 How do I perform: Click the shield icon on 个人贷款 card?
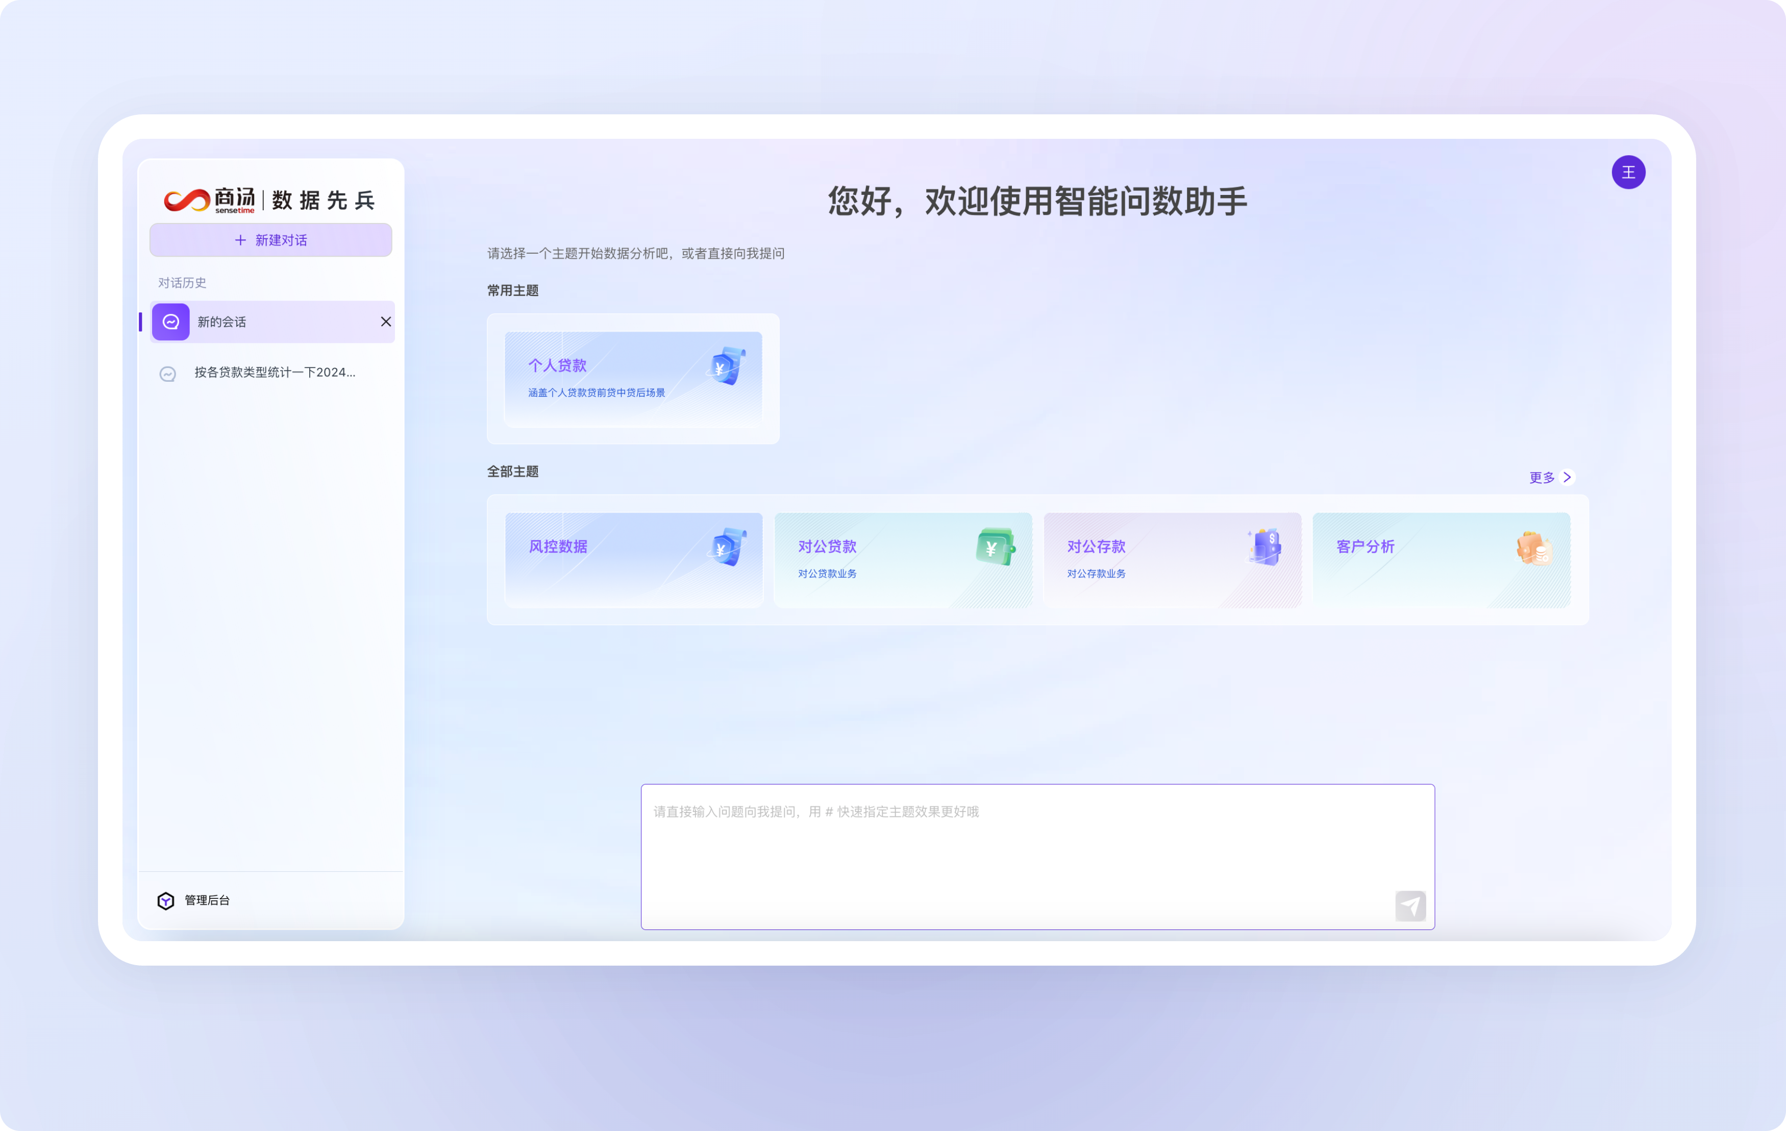[x=726, y=365]
